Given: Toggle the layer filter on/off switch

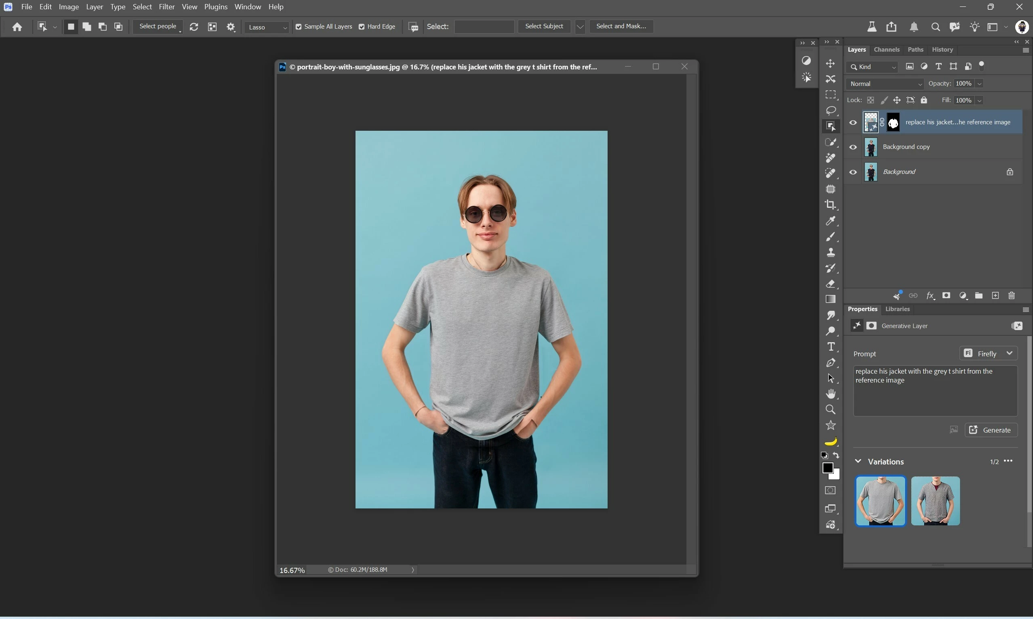Looking at the screenshot, I should click(982, 65).
